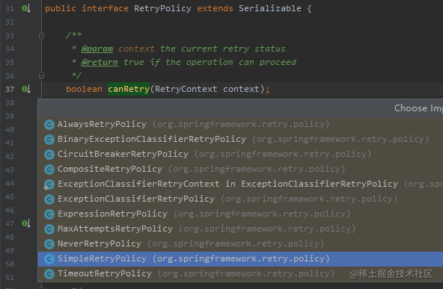Click line number 37 in gutter

(10, 90)
